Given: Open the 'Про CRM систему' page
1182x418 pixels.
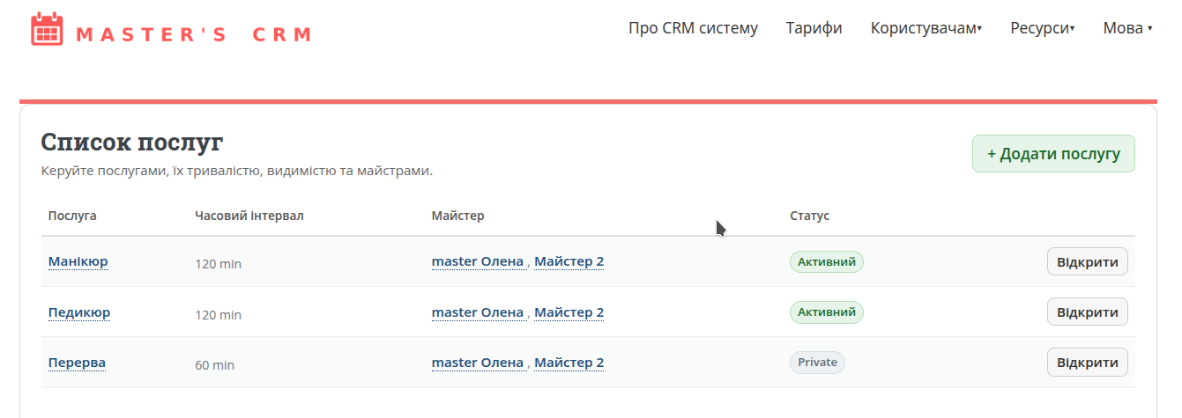Looking at the screenshot, I should point(693,28).
